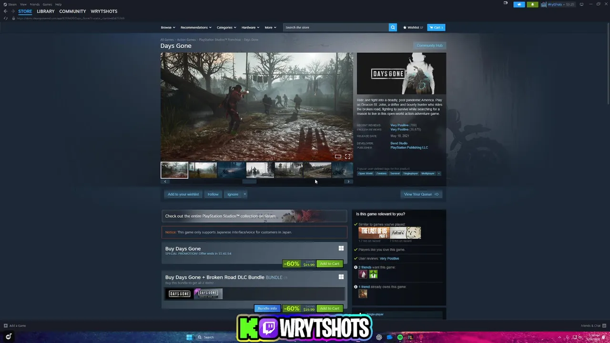Switch to the WRYTSHOTS profile tab
The image size is (610, 343).
(x=104, y=11)
